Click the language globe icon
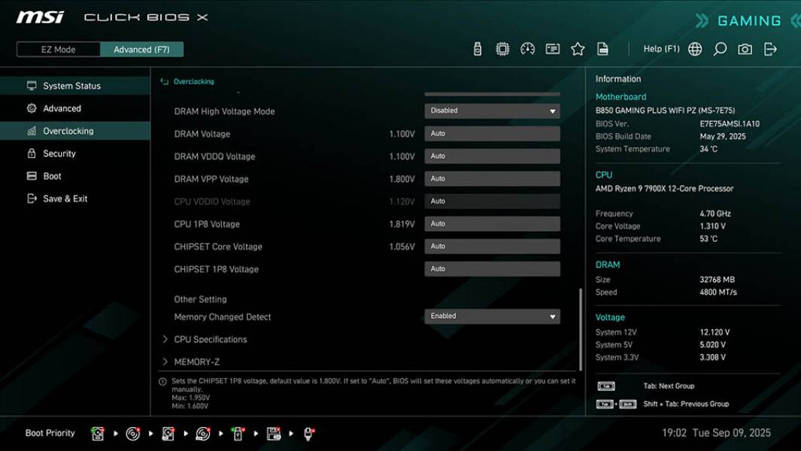Viewport: 801px width, 451px height. click(x=695, y=48)
